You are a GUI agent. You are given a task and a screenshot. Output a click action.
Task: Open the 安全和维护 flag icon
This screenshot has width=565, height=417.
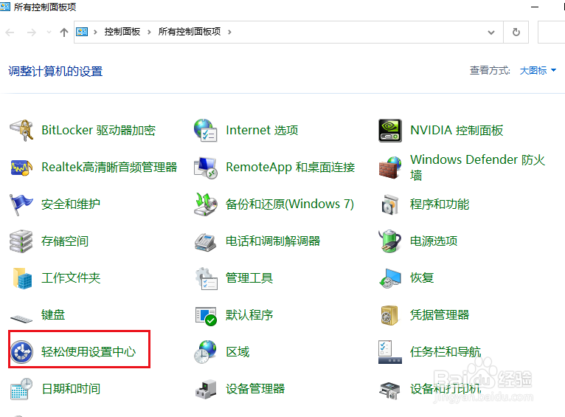(x=21, y=204)
